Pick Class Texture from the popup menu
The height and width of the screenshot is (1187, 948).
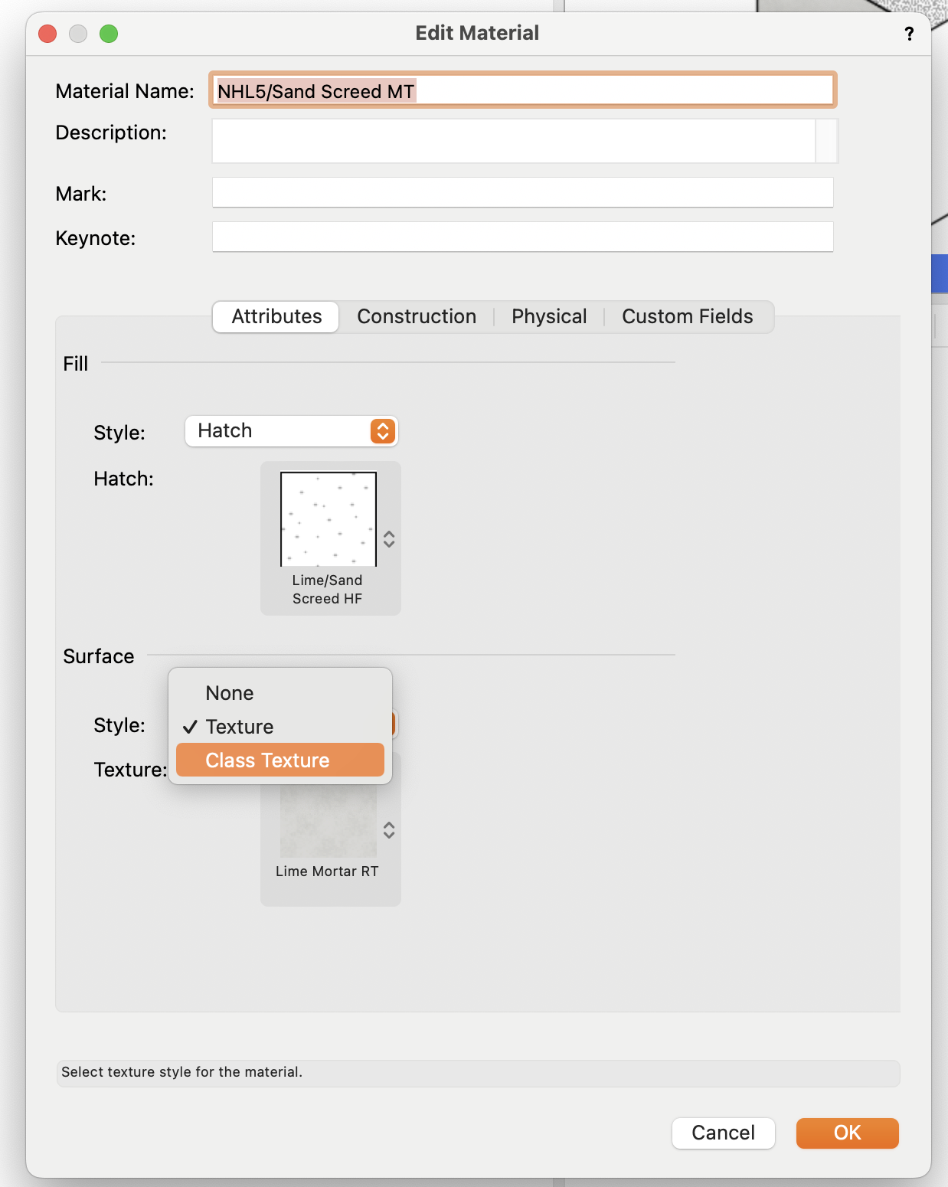(x=267, y=760)
